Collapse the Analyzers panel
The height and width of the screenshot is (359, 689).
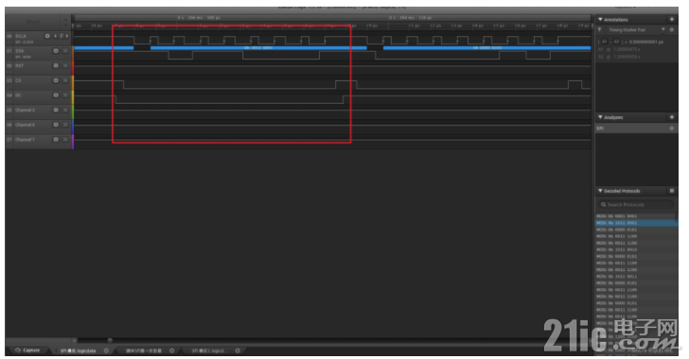(600, 117)
